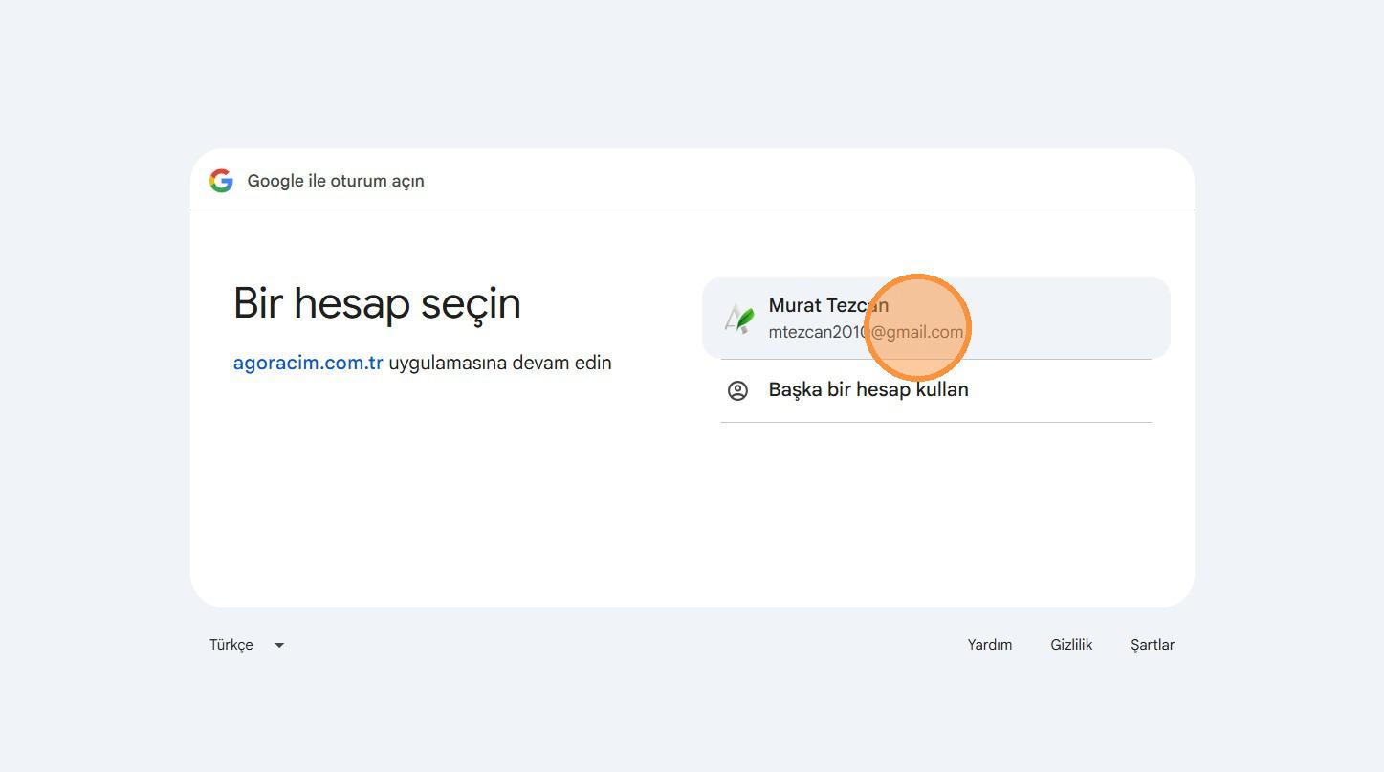
Task: Open the agoracim.com.tr link
Action: pos(308,364)
